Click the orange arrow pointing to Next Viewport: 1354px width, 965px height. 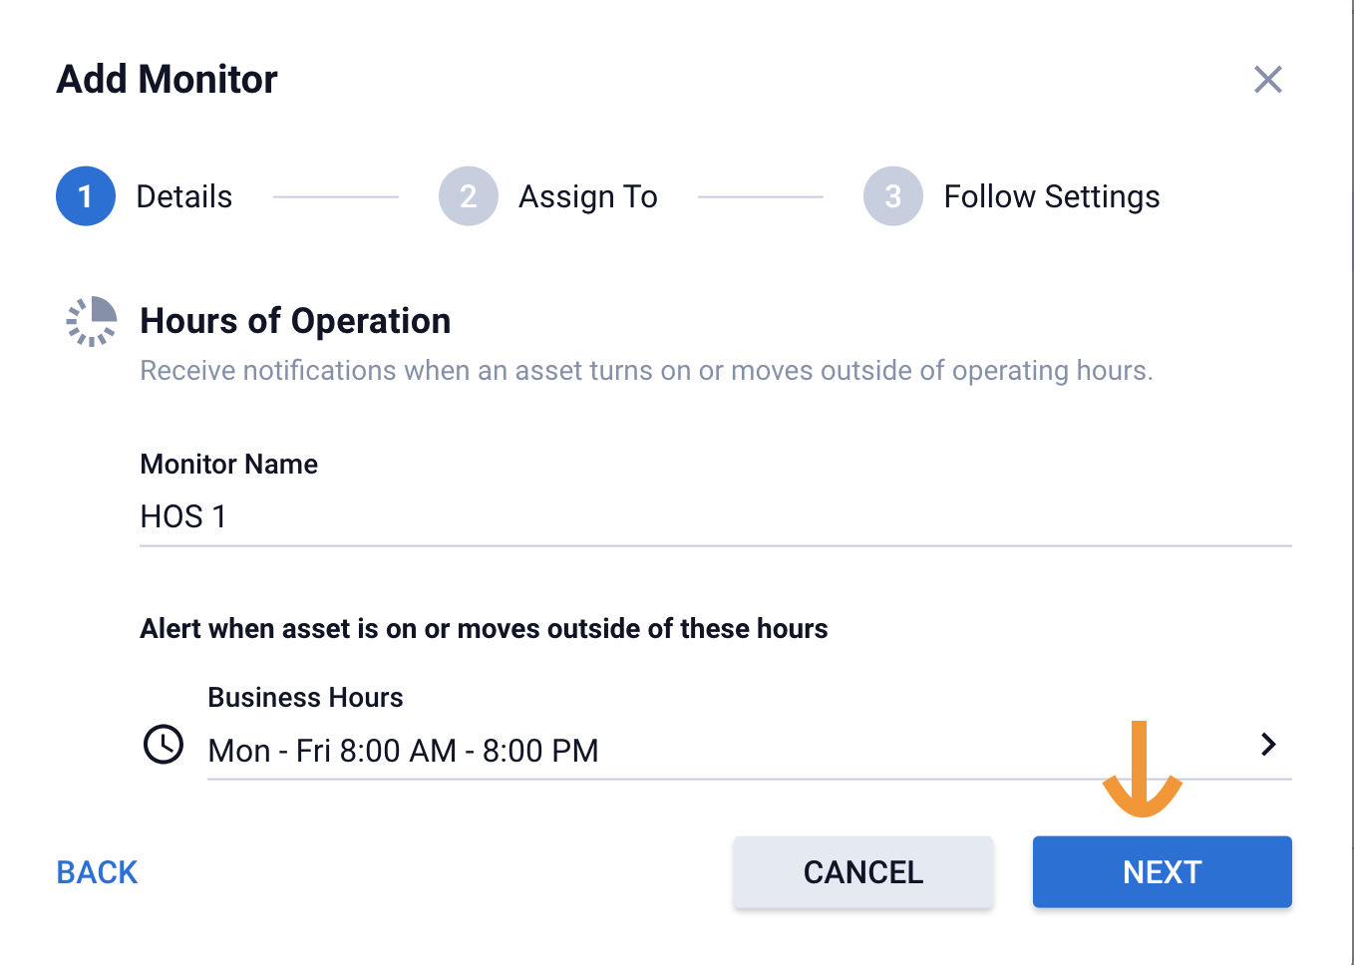pyautogui.click(x=1141, y=769)
